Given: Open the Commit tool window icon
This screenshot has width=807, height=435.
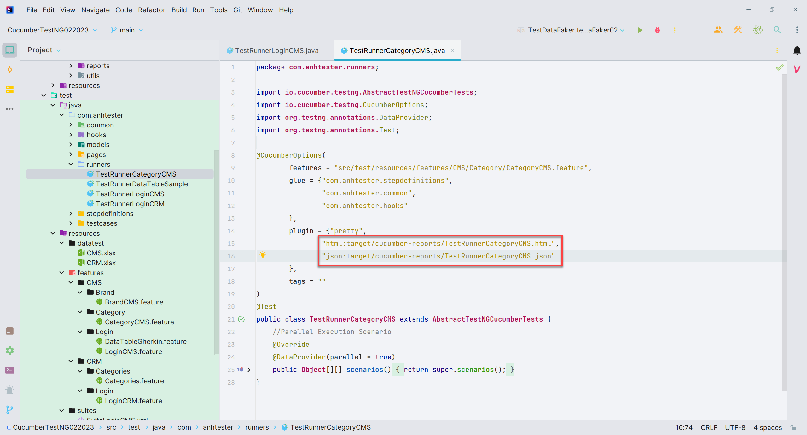Looking at the screenshot, I should 10,70.
